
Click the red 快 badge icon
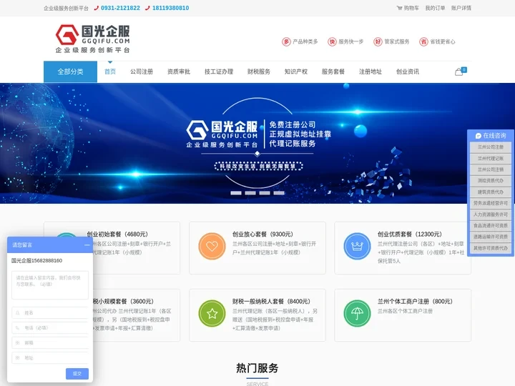click(x=332, y=41)
